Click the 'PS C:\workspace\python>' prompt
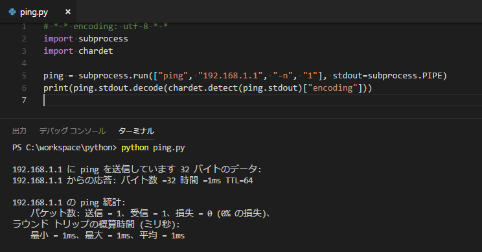The image size is (482, 252). point(65,148)
